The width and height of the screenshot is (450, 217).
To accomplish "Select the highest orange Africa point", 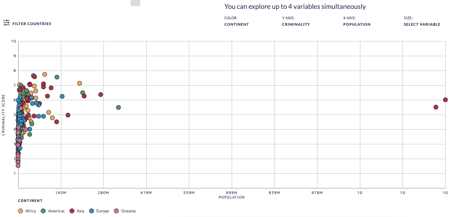I will click(x=45, y=74).
